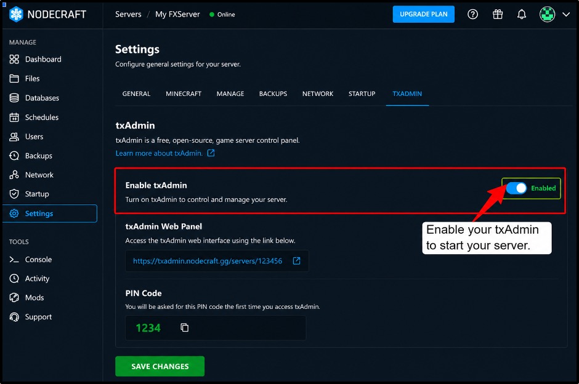Click the Mods icon in sidebar
The image size is (579, 384).
pyautogui.click(x=14, y=298)
